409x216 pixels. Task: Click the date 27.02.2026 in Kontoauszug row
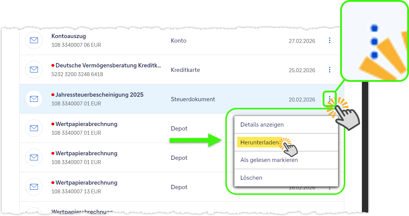[x=302, y=41]
